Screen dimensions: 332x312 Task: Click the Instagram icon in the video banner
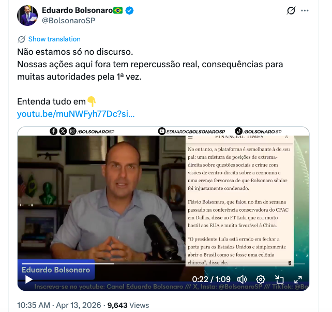pos(72,131)
